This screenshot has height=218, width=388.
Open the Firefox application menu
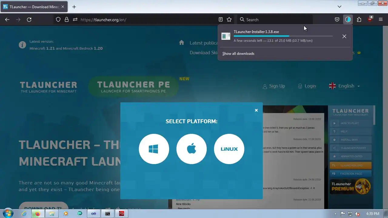381,19
